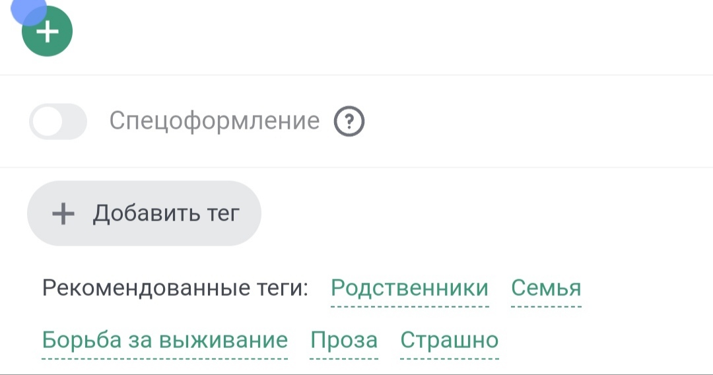This screenshot has height=375, width=713.
Task: Choose the Борьба за выживание tag
Action: [164, 340]
